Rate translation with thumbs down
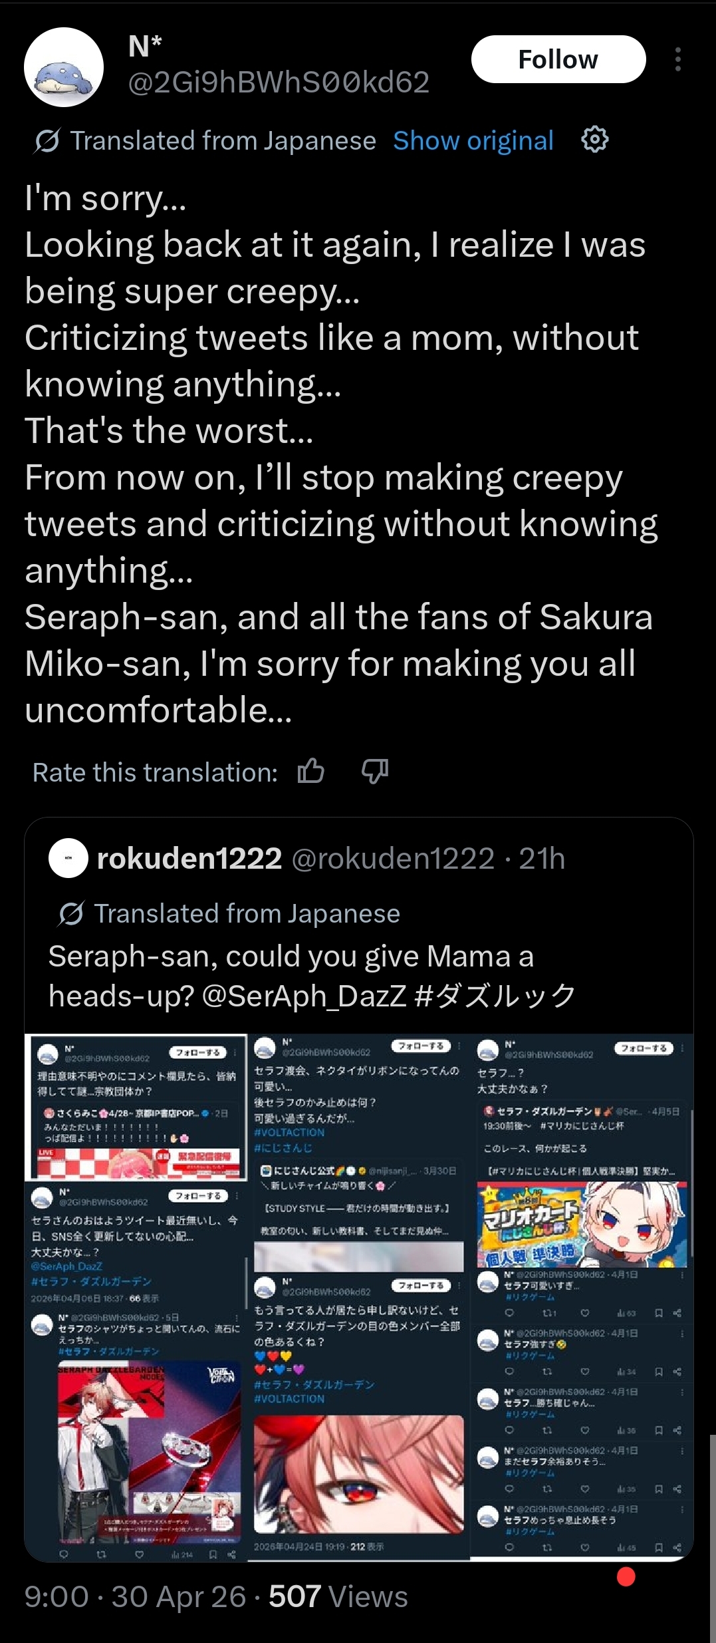The width and height of the screenshot is (716, 1643). (x=375, y=772)
